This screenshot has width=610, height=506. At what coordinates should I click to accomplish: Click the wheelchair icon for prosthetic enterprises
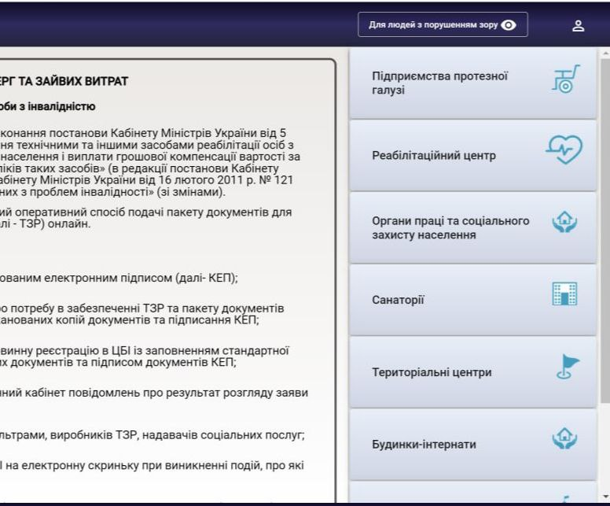click(565, 82)
